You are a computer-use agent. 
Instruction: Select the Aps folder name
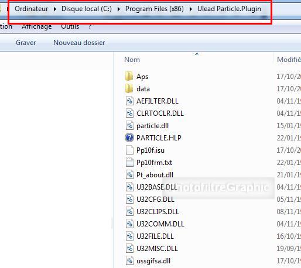pyautogui.click(x=142, y=77)
